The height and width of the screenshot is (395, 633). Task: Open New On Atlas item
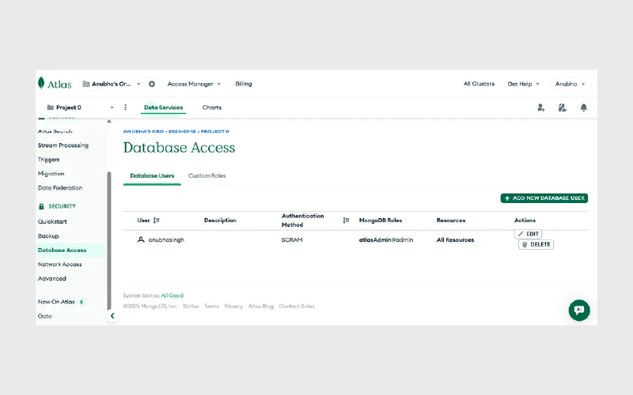[56, 302]
